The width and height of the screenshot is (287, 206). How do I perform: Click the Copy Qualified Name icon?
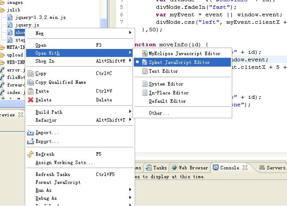[x=30, y=82]
